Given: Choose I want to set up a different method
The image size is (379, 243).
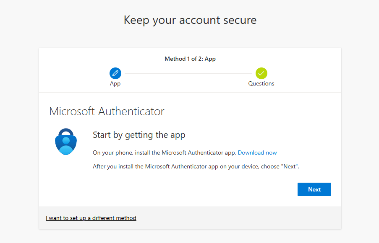Looking at the screenshot, I should click(91, 218).
